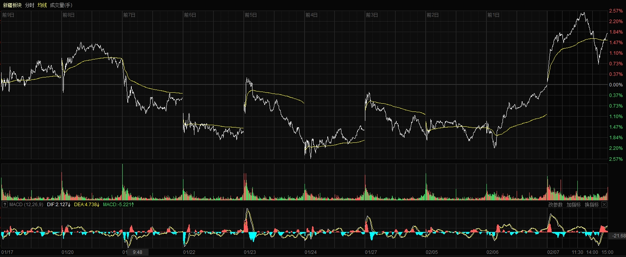Toggle the 均线 average line legend
Image resolution: width=626 pixels, height=257 pixels.
[x=42, y=5]
